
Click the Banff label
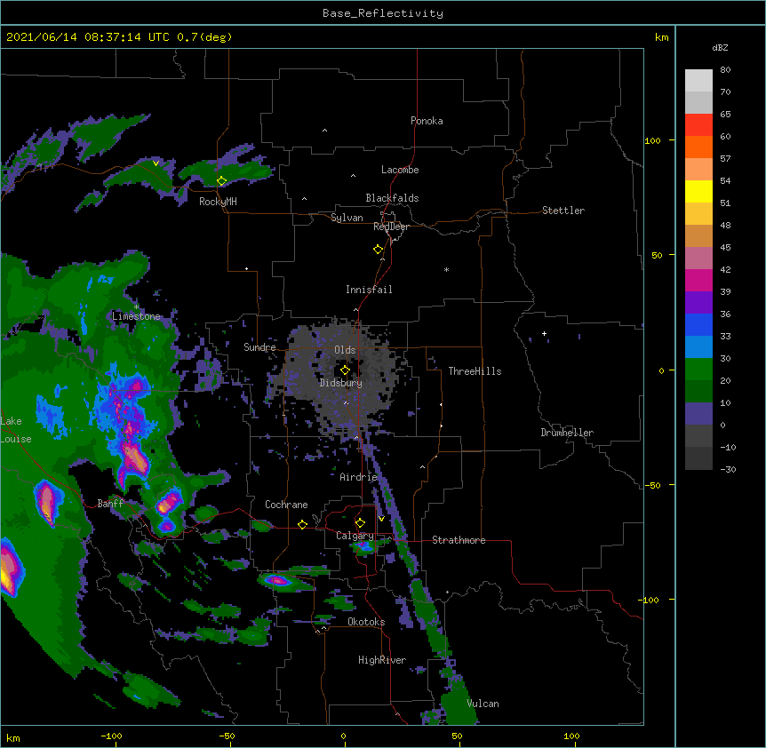(110, 504)
